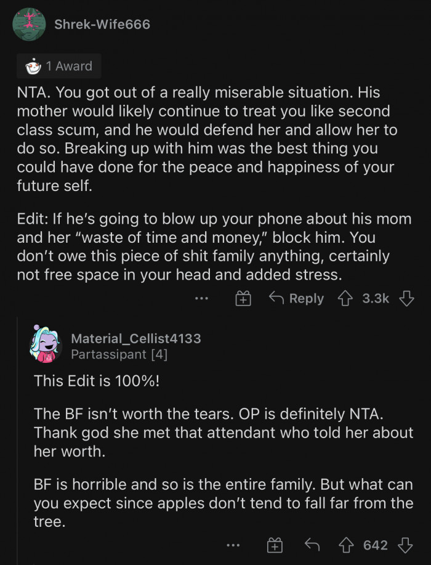Open Shrek-Wife666's profile avatar
This screenshot has width=431, height=565.
(x=29, y=25)
